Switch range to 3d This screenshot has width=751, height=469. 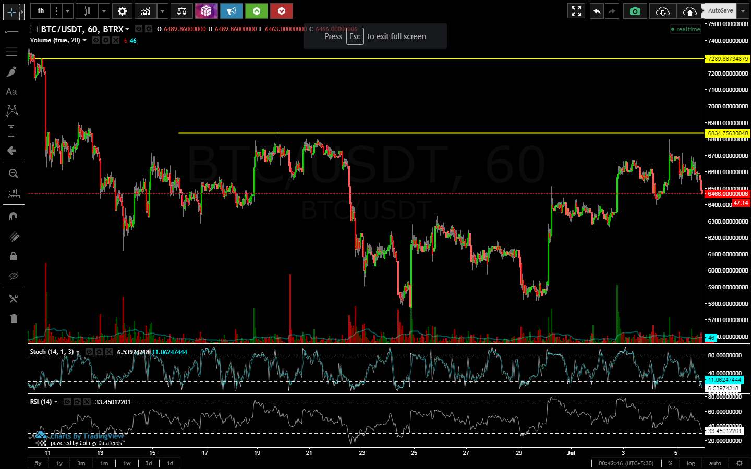click(x=149, y=463)
